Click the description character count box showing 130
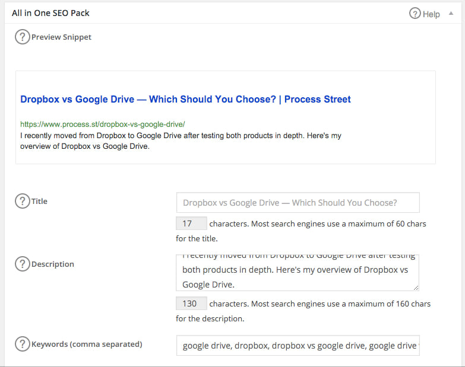Image resolution: width=465 pixels, height=367 pixels. tap(191, 304)
